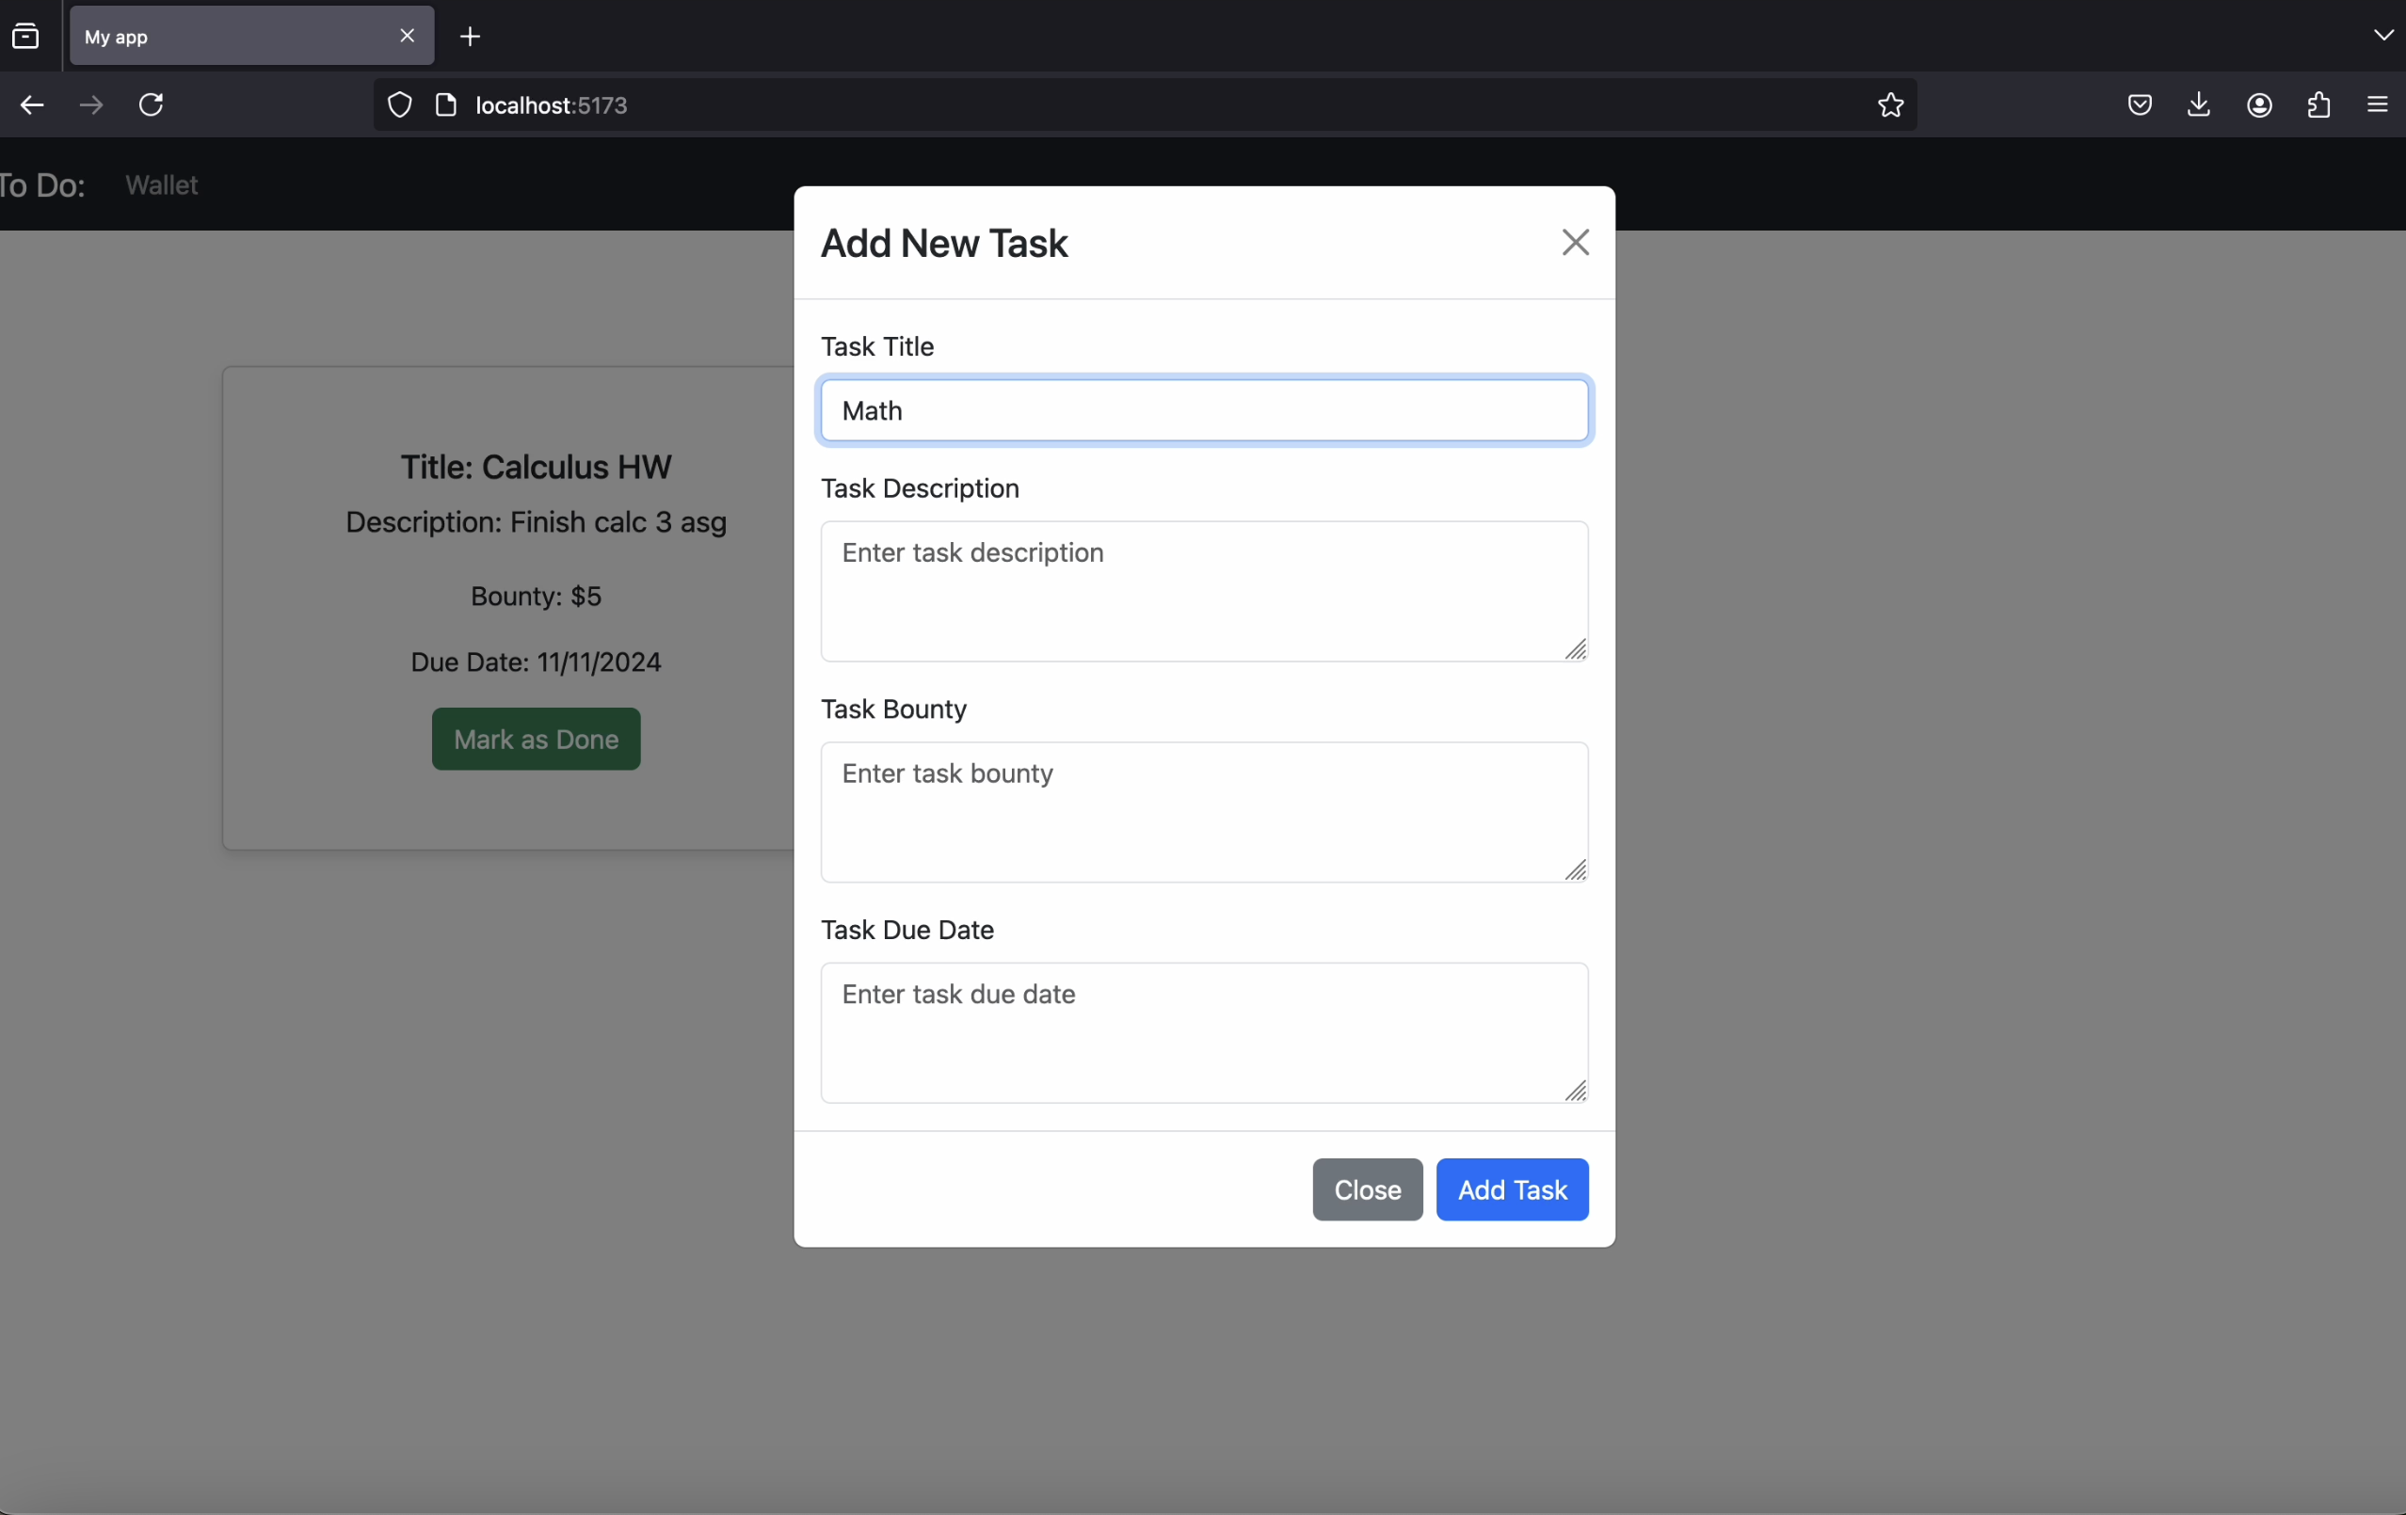Expand the list all tabs chevron
Screen dimensions: 2406x1515
[2383, 35]
